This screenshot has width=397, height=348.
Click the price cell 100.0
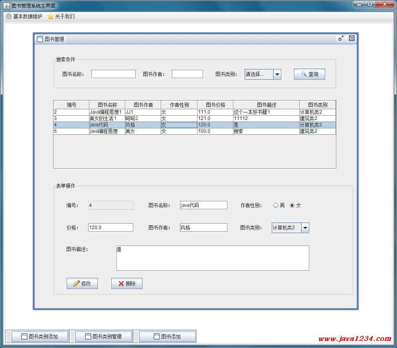click(215, 131)
